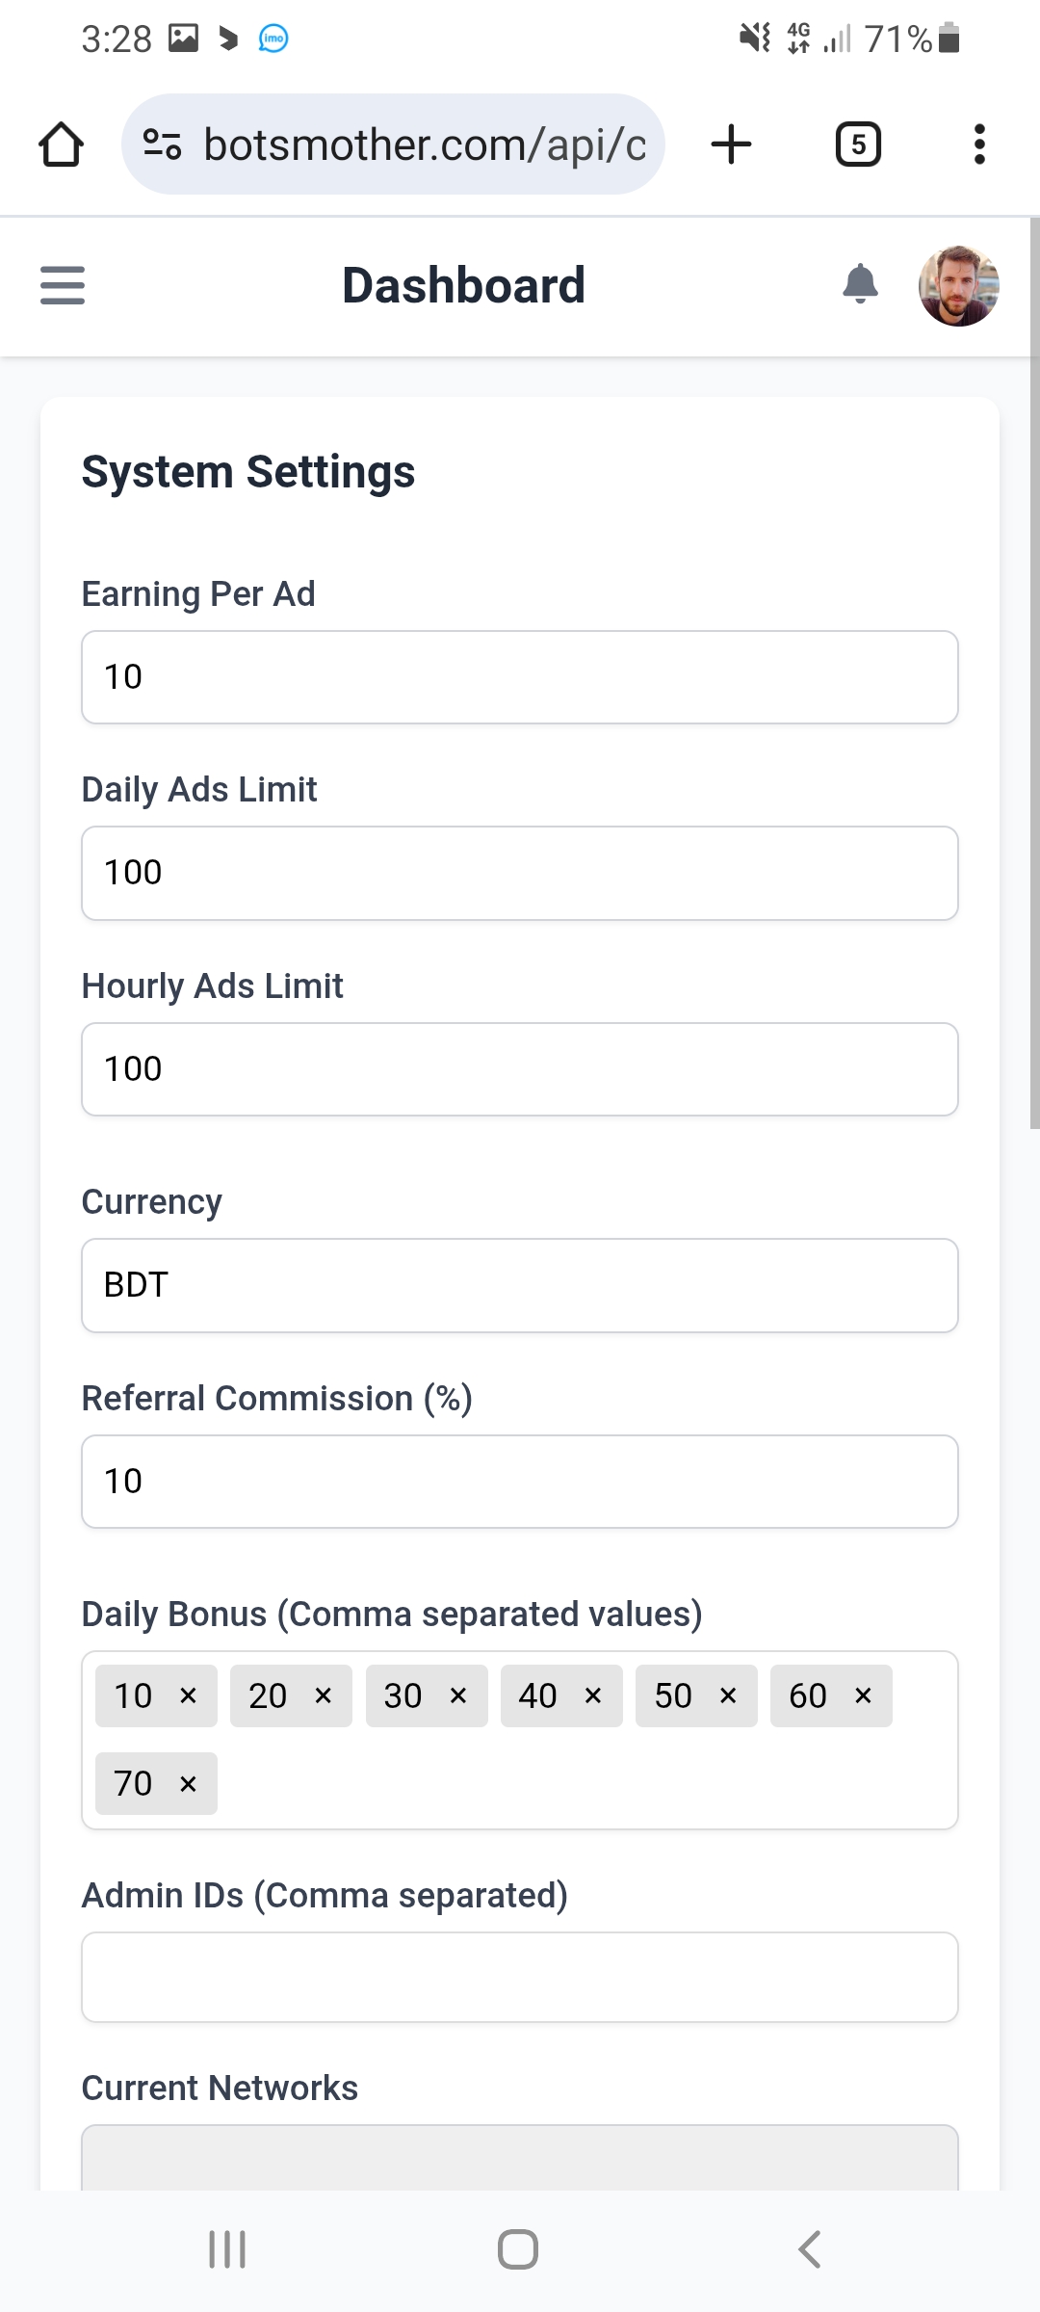Delete the 70 daily bonus value
Viewport: 1040px width, 2312px height.
(189, 1784)
